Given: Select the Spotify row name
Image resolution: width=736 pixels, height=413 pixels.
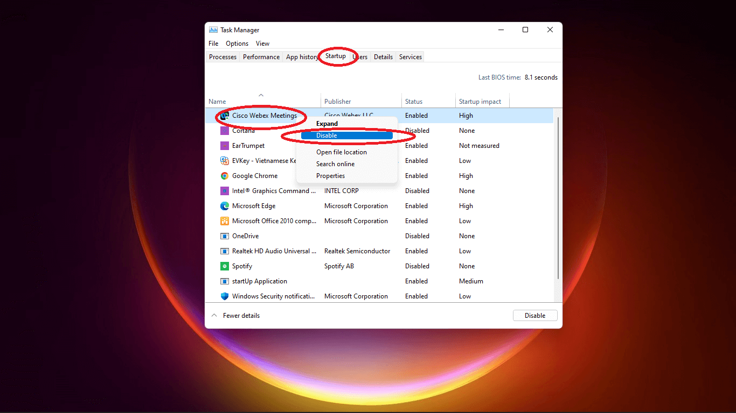Looking at the screenshot, I should point(242,266).
